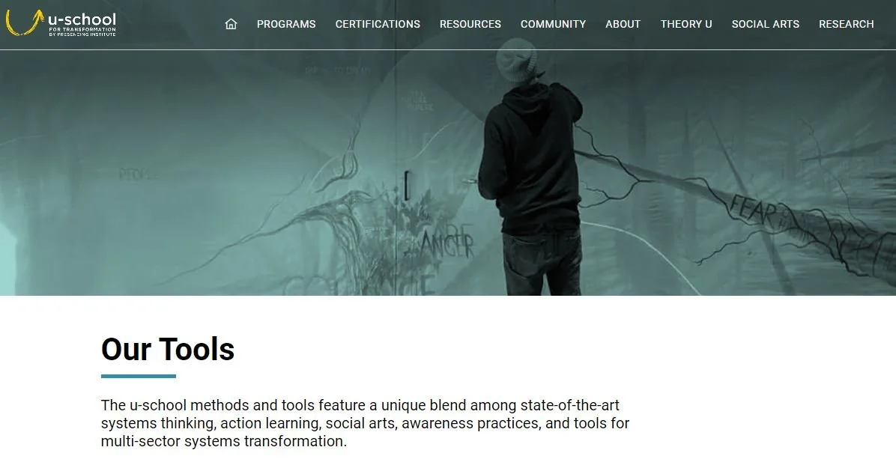Navigate to Theory U
896x465 pixels.
(x=686, y=24)
